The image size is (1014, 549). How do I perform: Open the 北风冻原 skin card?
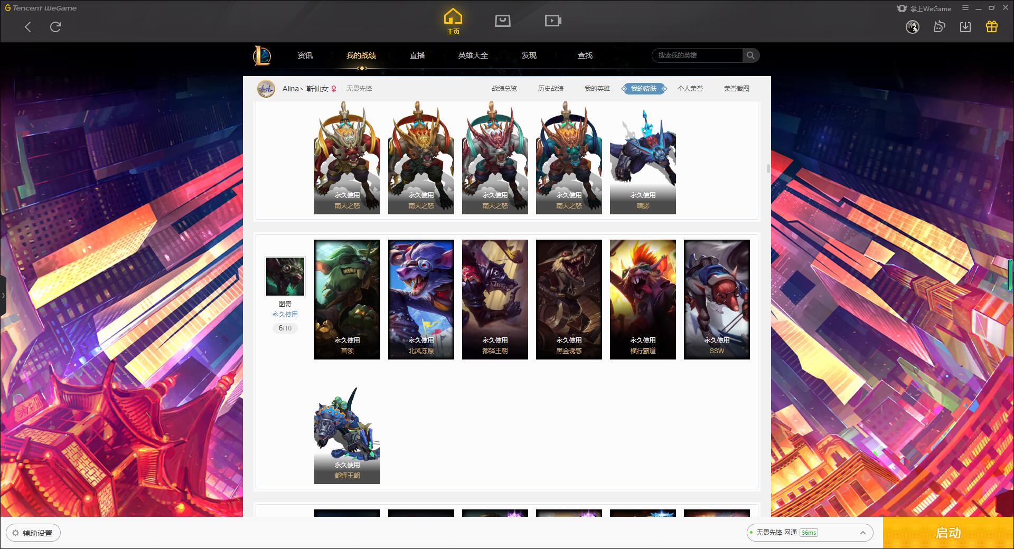(x=421, y=299)
